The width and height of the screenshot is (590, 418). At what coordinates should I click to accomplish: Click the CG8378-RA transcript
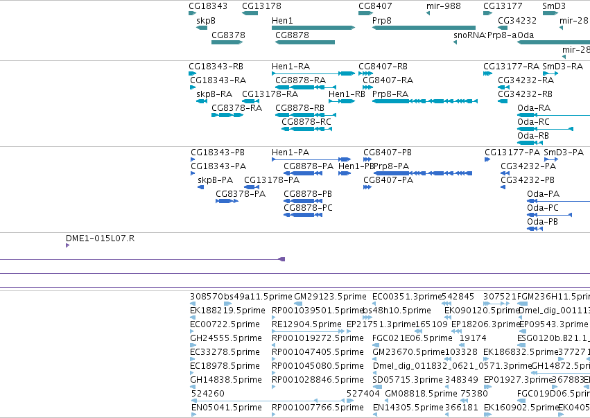coord(227,115)
